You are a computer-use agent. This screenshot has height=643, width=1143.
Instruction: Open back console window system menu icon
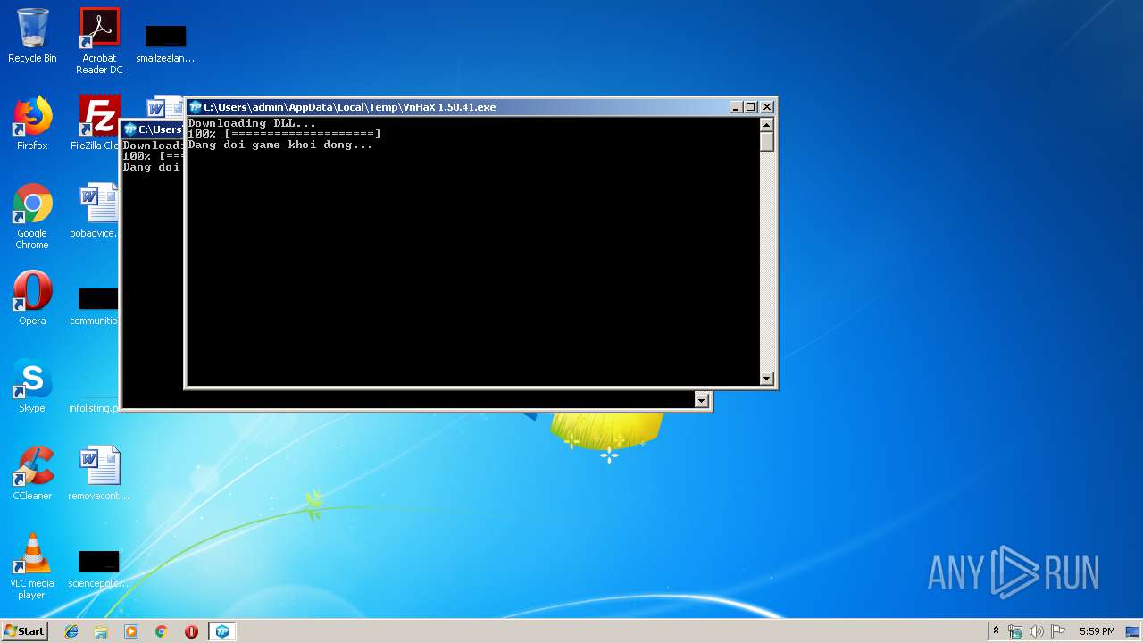click(130, 129)
